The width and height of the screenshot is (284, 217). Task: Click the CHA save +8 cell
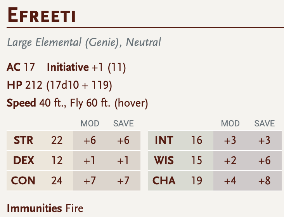[265, 181]
